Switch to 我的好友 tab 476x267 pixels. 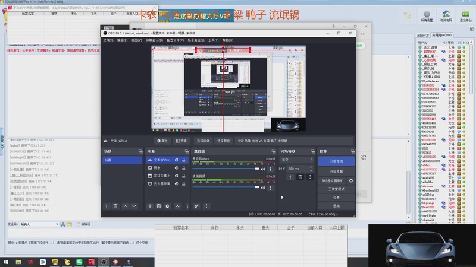tap(423, 36)
